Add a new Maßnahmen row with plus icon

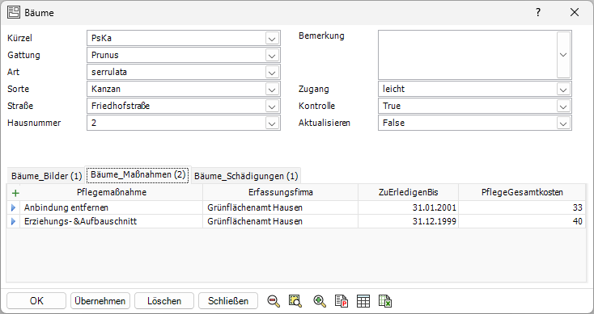coord(15,193)
